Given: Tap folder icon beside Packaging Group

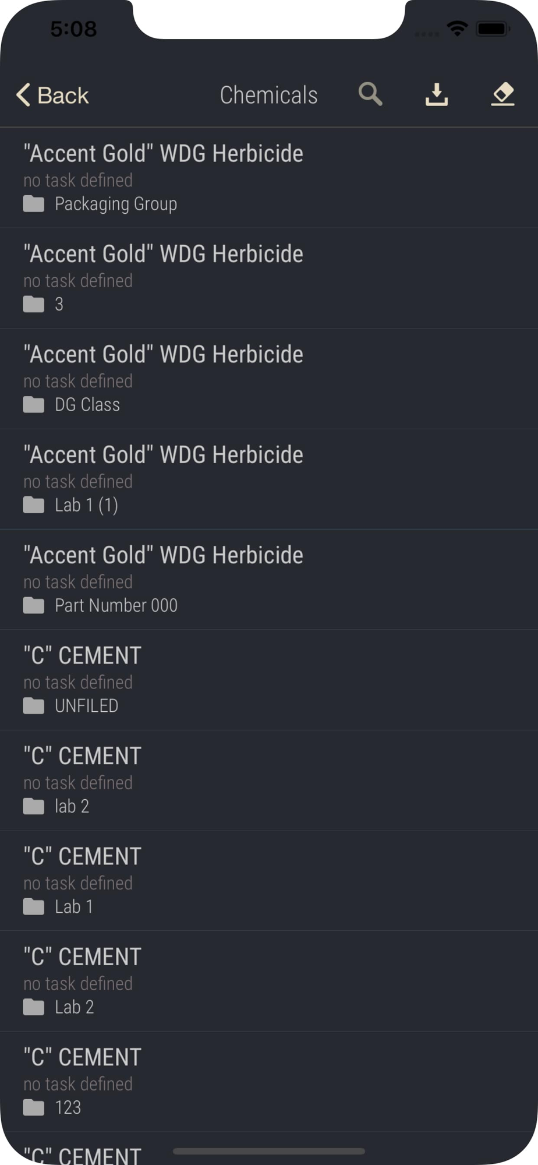Looking at the screenshot, I should [x=34, y=204].
